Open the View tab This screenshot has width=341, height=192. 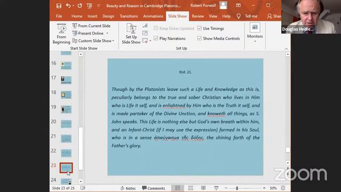point(213,16)
